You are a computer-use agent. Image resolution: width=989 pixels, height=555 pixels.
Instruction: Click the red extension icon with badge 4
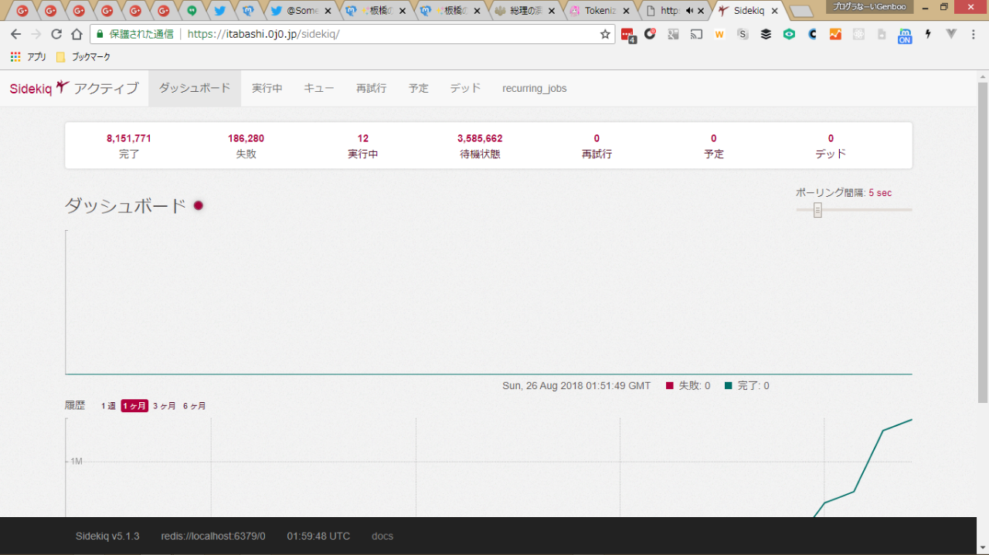click(x=627, y=35)
